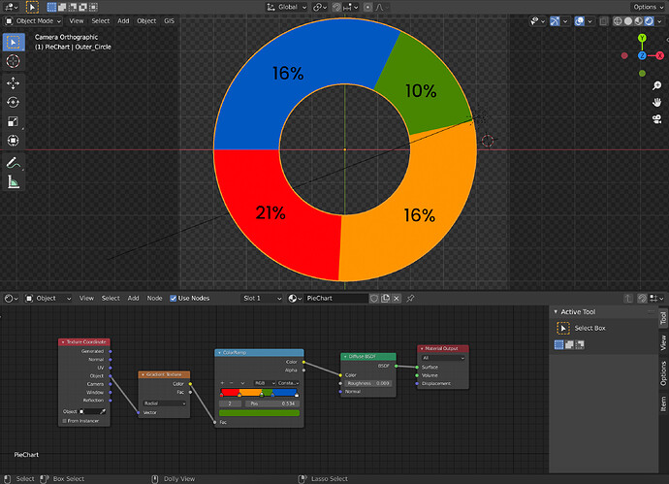Pin the node editor material with pin icon
This screenshot has height=484, width=669.
[x=410, y=299]
